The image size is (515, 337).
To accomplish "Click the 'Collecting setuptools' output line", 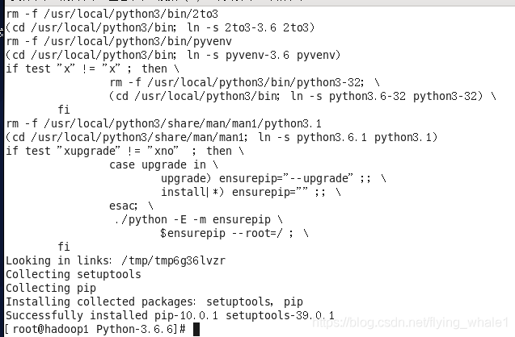I will 74,274.
